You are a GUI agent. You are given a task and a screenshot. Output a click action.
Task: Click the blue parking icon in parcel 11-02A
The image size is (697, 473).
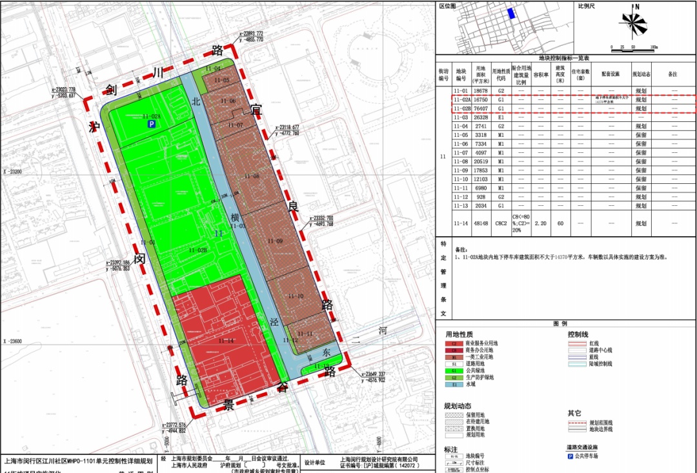point(152,124)
